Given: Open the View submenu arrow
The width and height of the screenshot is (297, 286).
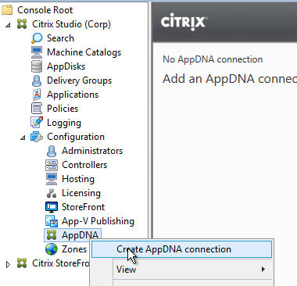Looking at the screenshot, I should 263,270.
